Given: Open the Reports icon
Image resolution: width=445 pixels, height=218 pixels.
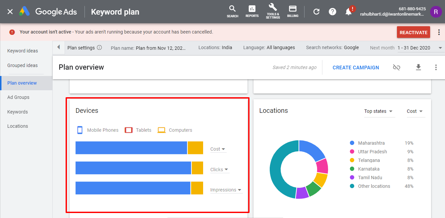Looking at the screenshot, I should (x=252, y=11).
